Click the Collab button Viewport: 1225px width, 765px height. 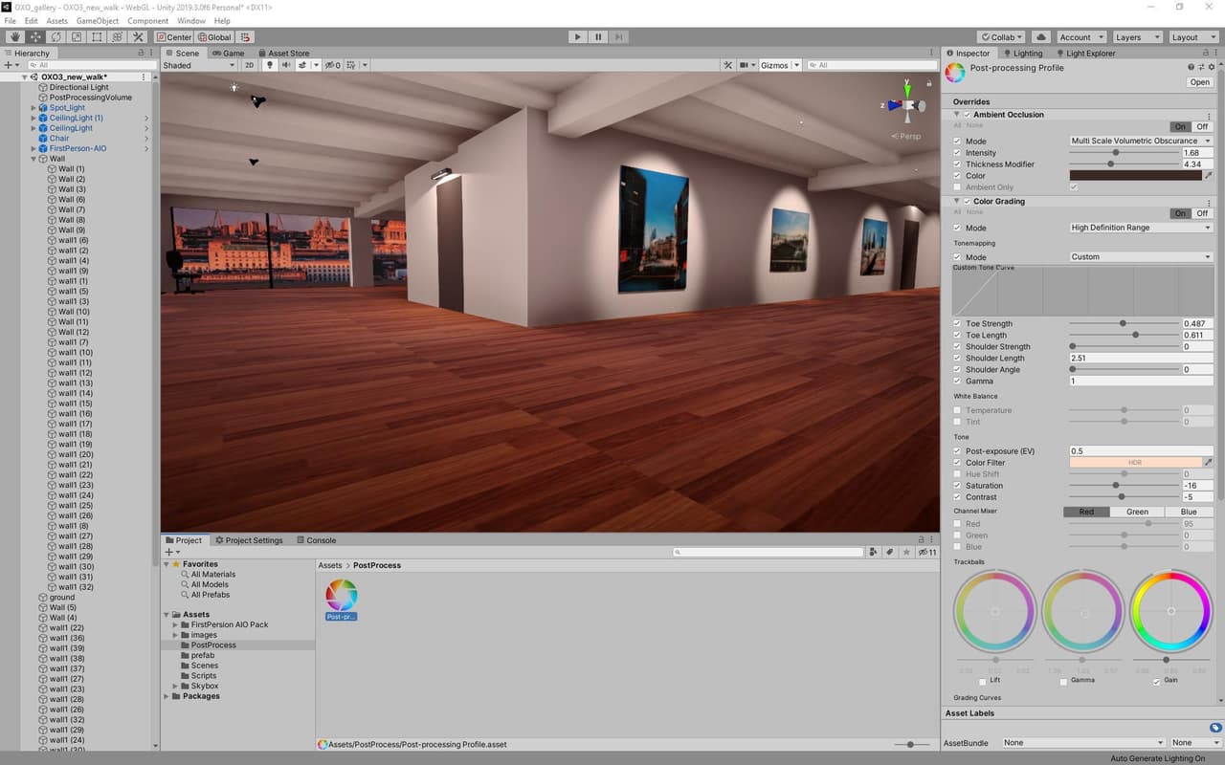(x=1002, y=37)
